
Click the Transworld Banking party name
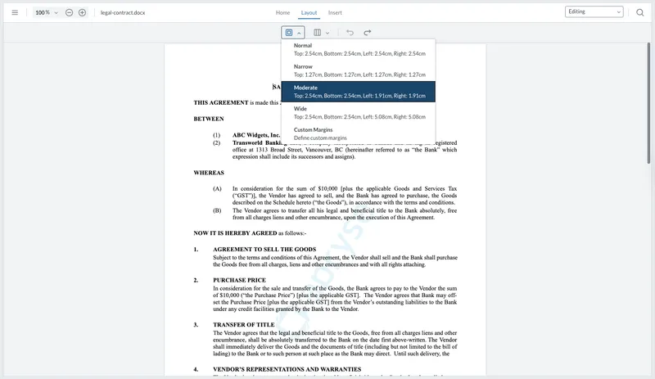[257, 143]
